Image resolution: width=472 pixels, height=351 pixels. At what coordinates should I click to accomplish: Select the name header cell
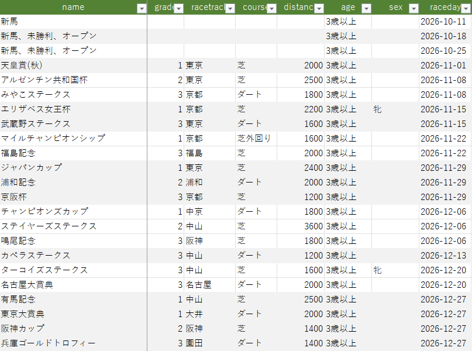tap(74, 7)
